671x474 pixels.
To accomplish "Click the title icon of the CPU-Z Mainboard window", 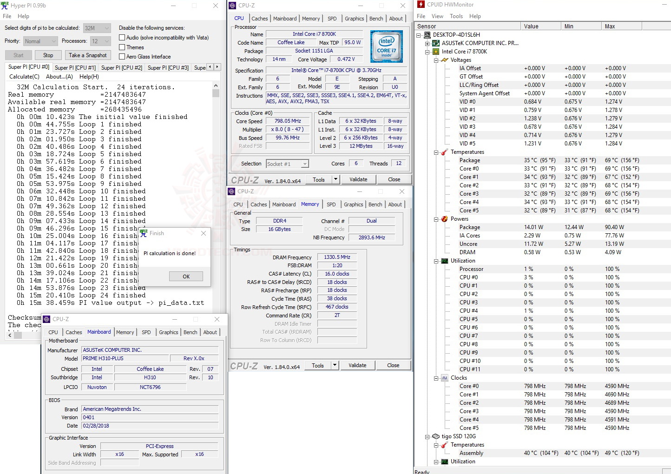I will click(x=46, y=319).
